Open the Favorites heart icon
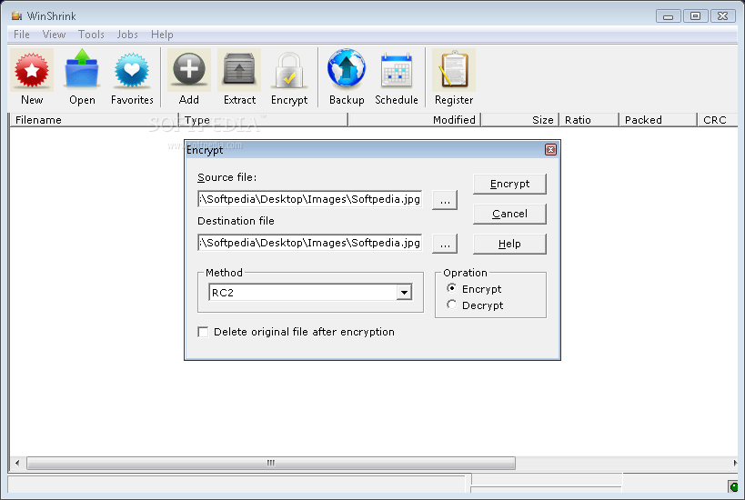The width and height of the screenshot is (745, 500). [x=132, y=70]
